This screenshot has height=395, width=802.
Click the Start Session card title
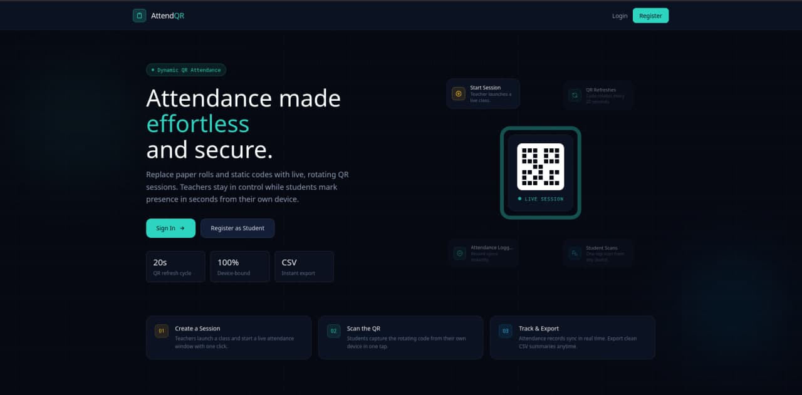point(486,88)
